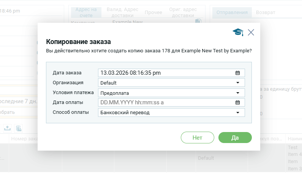Open the Адрес на счете tab
302x173 pixels.
click(86, 13)
